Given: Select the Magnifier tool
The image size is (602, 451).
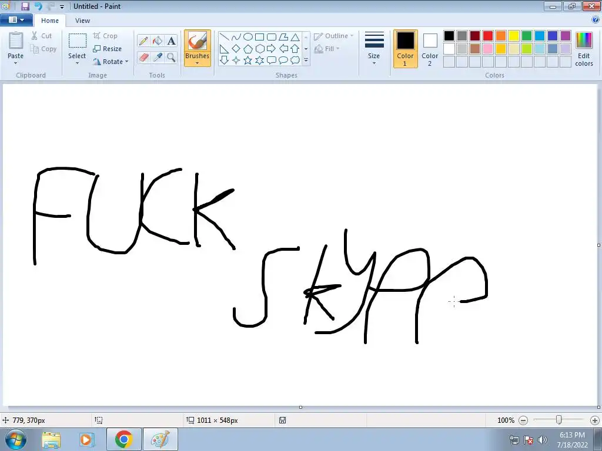Looking at the screenshot, I should tap(171, 58).
